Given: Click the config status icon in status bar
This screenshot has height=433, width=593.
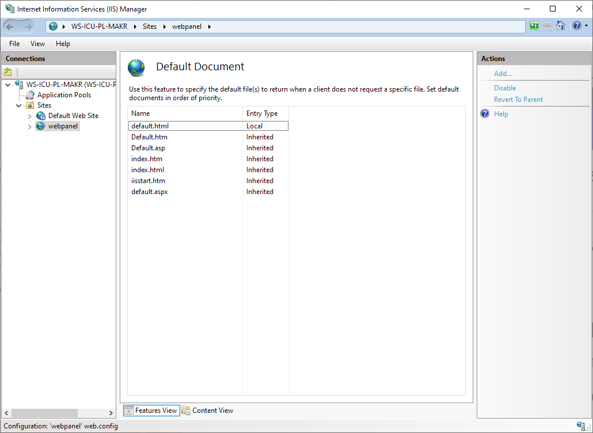Looking at the screenshot, I should (581, 426).
